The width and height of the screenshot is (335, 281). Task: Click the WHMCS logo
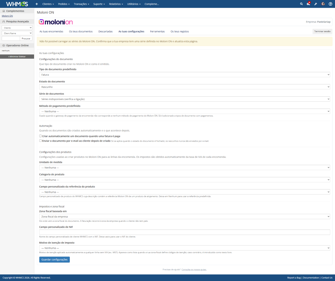(x=17, y=4)
